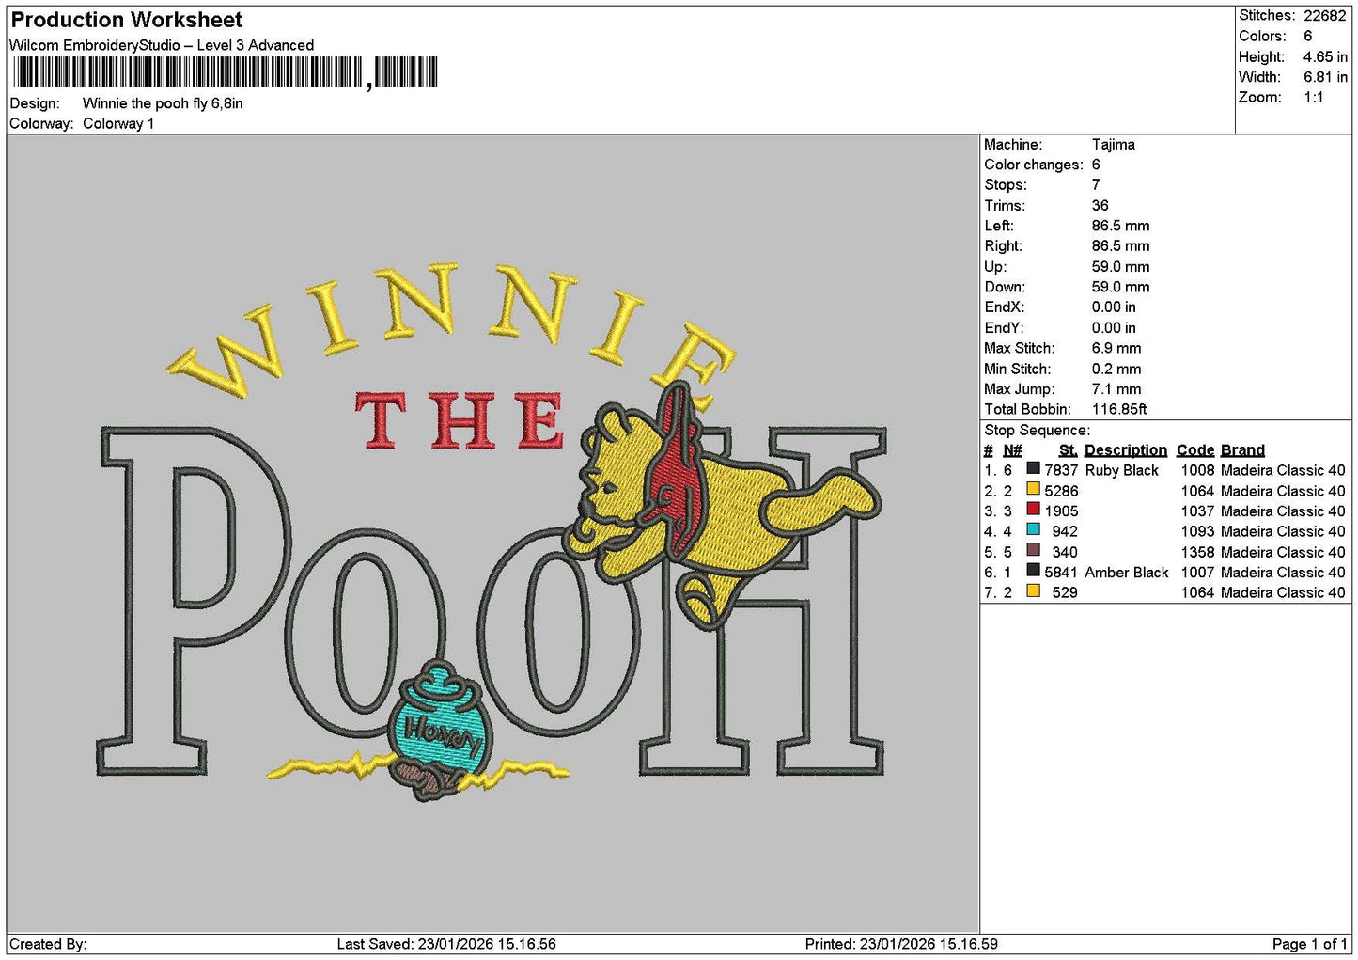Click Total Bobbin value '116.85ft'
Screen dimensions: 1358x960
1119,409
